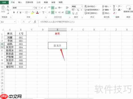Expand the Name Box dropdown arrow
The width and height of the screenshot is (133, 99).
(x=15, y=22)
